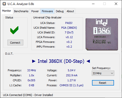The image size is (122, 98).
Task: Minimize the U.C.A. Analyzer window
Action: 93,4
